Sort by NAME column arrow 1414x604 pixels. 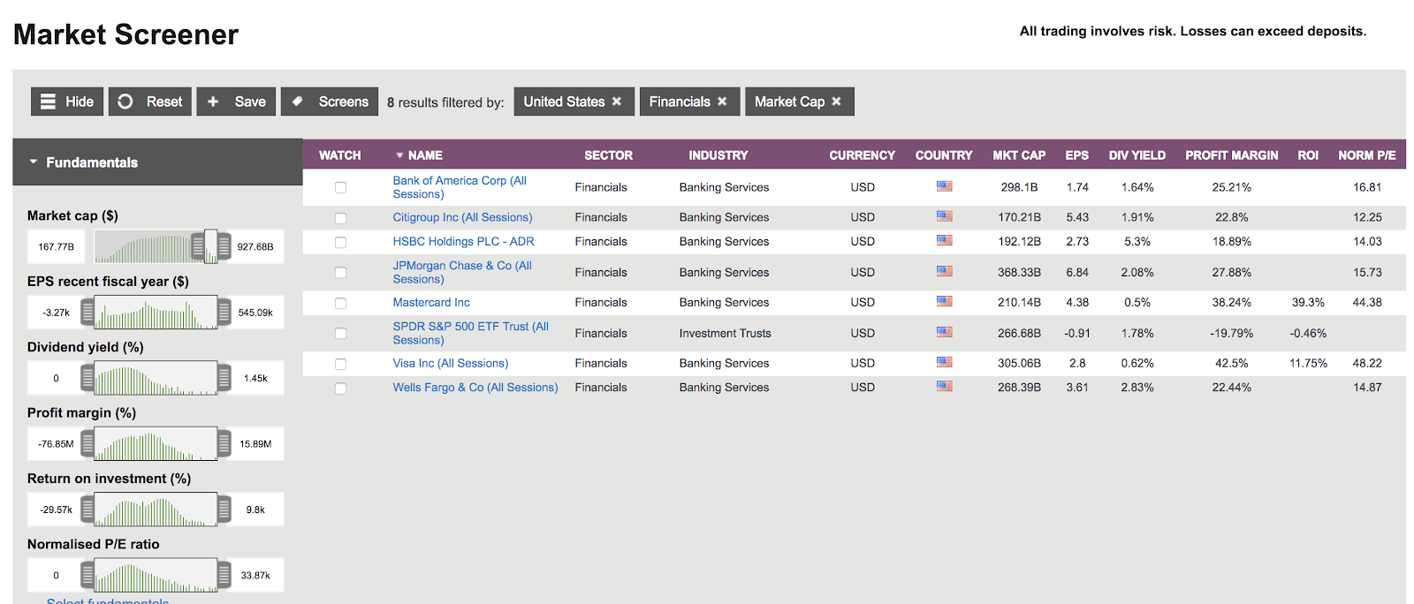(x=399, y=155)
